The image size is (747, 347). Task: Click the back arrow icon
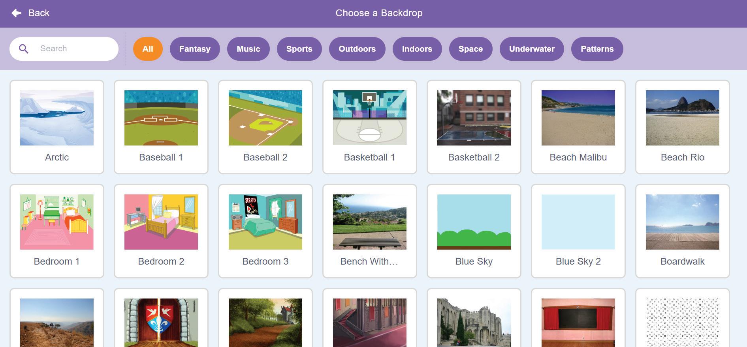point(16,13)
